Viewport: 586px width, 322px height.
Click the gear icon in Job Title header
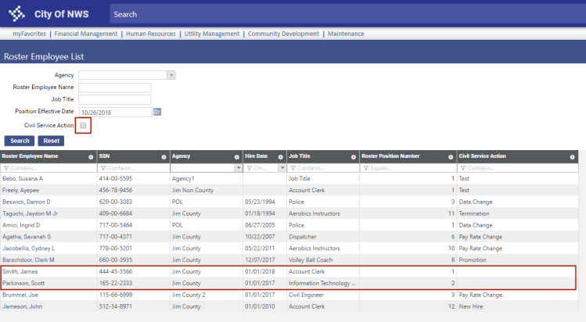tap(353, 157)
